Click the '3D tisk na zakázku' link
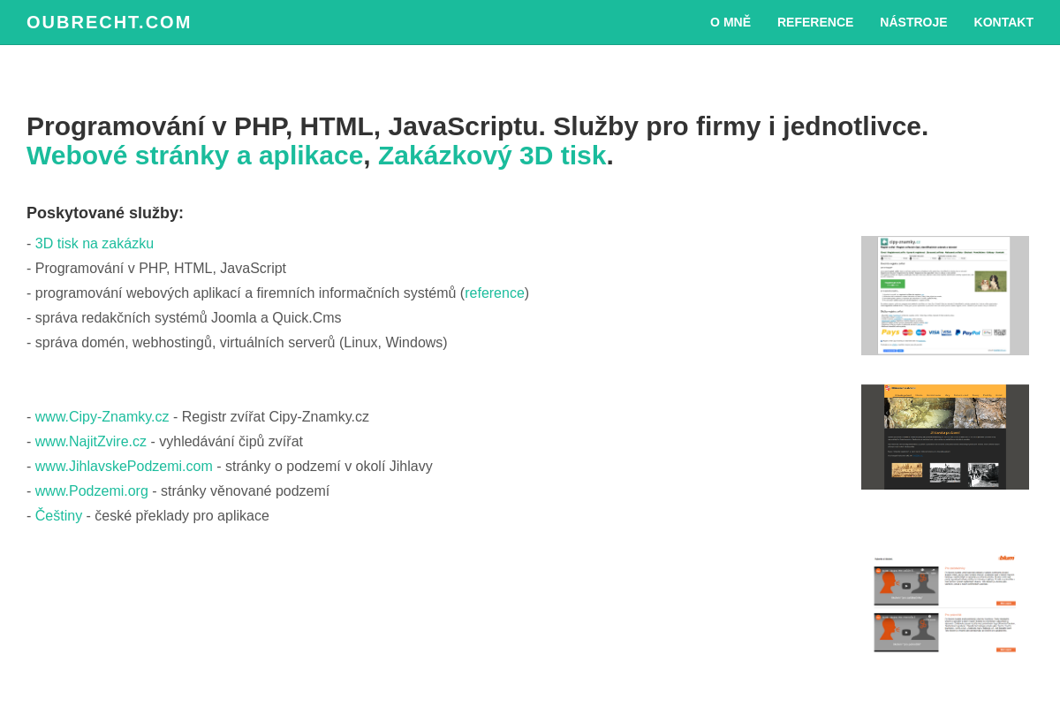This screenshot has width=1060, height=707. [x=95, y=244]
